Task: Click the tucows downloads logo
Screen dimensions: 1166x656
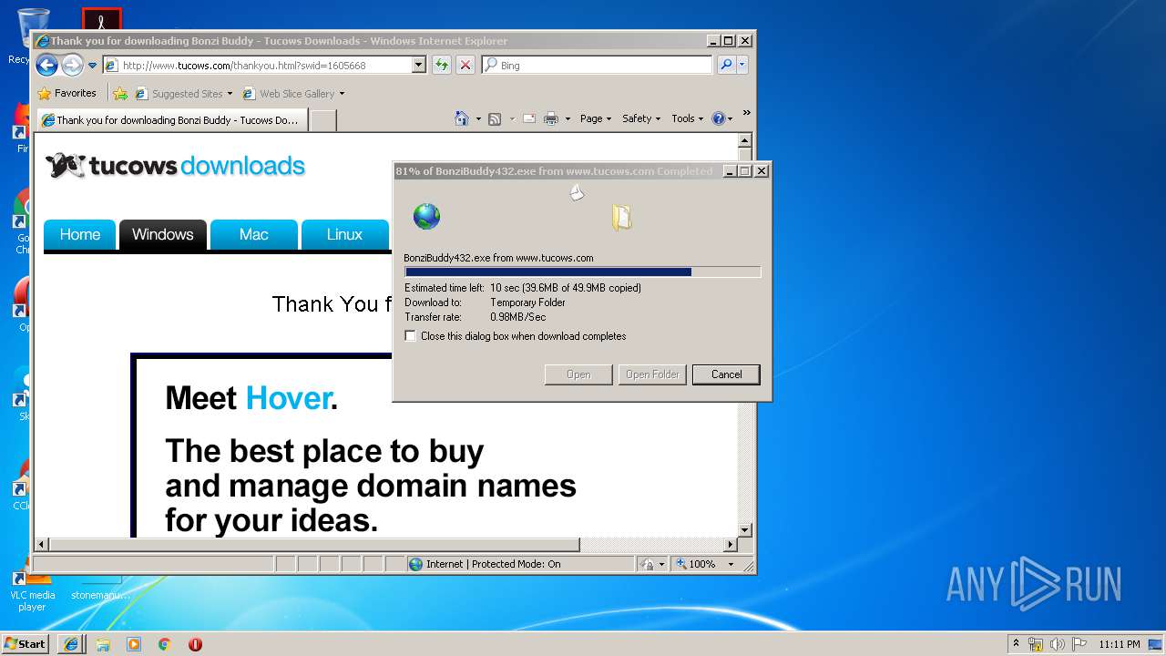Action: point(175,166)
